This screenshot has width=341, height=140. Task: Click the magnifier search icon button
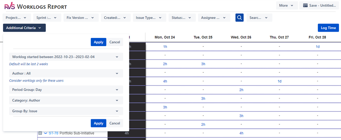click(x=239, y=18)
